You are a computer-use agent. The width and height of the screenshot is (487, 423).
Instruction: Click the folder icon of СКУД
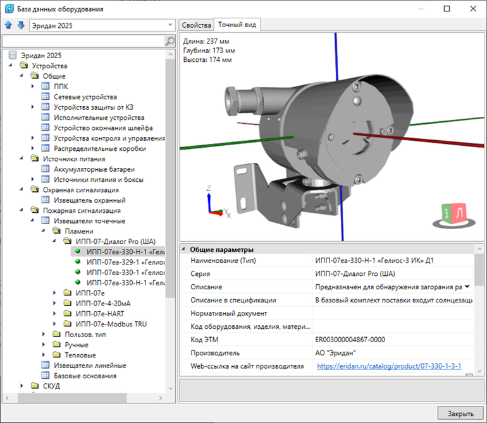[35, 386]
